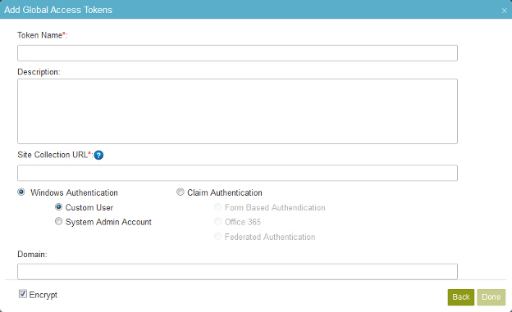Open the Site Collection URL help icon
The height and width of the screenshot is (312, 512).
click(98, 156)
